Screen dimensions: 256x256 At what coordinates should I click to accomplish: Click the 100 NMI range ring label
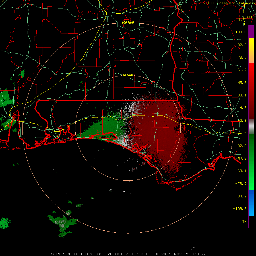(128, 22)
